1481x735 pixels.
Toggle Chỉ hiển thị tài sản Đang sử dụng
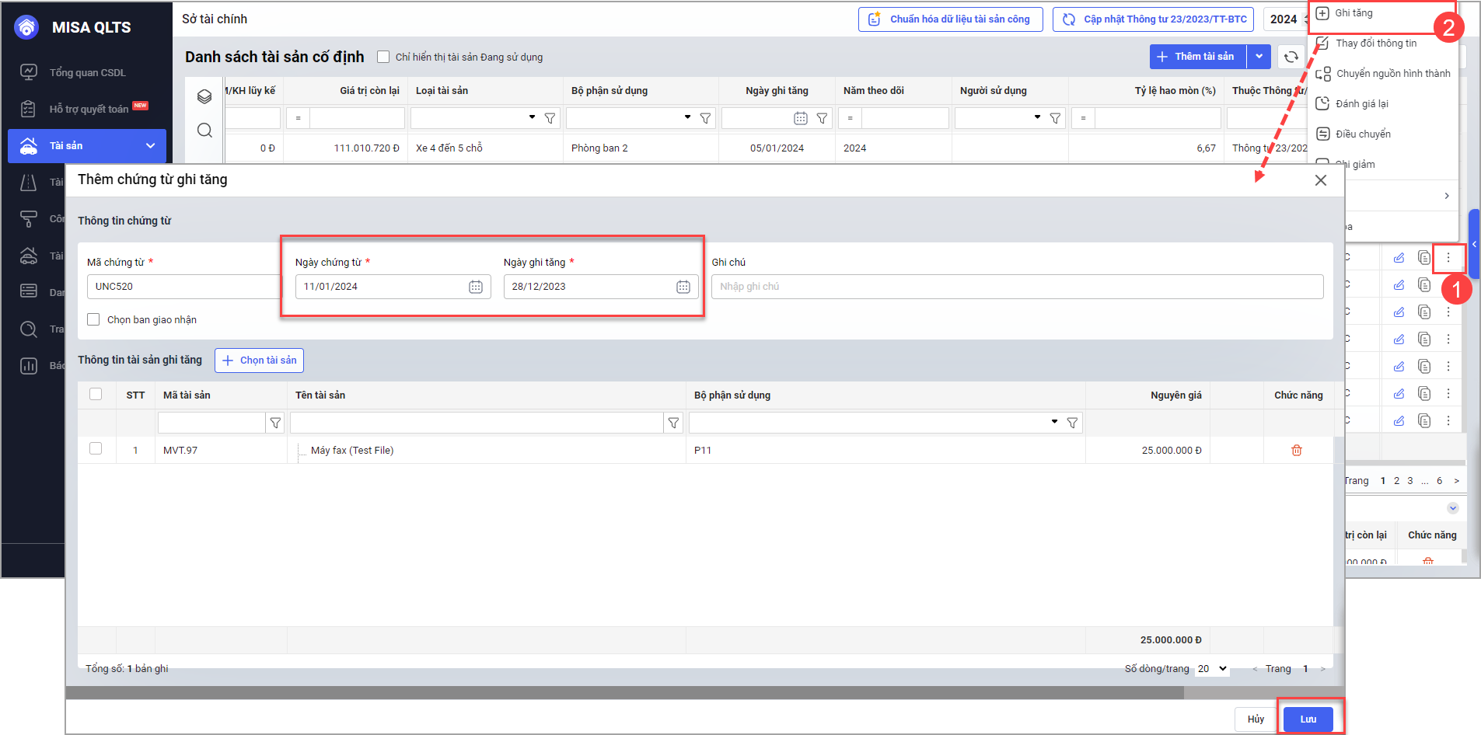click(383, 57)
